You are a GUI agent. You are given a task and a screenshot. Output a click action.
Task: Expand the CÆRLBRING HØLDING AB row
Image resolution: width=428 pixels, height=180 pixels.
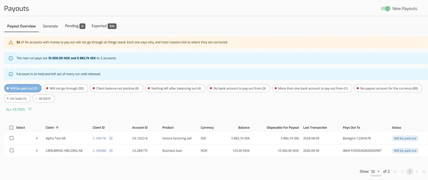[37, 151]
